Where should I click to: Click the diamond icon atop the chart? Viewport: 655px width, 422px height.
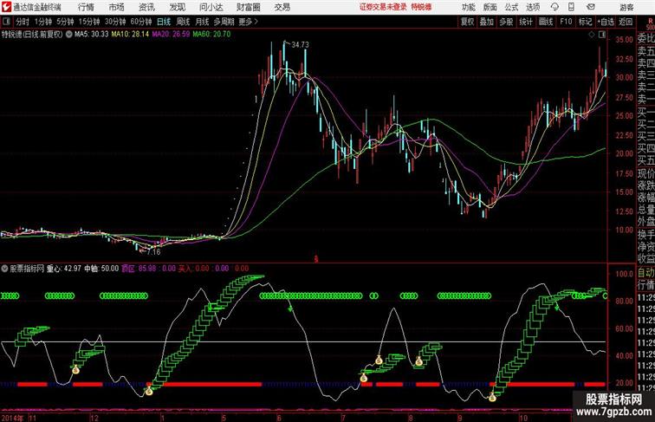pyautogui.click(x=592, y=35)
